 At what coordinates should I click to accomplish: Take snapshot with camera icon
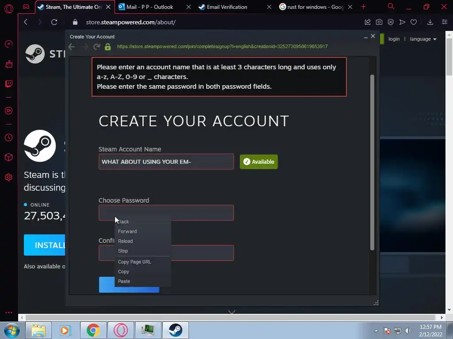click(x=379, y=22)
